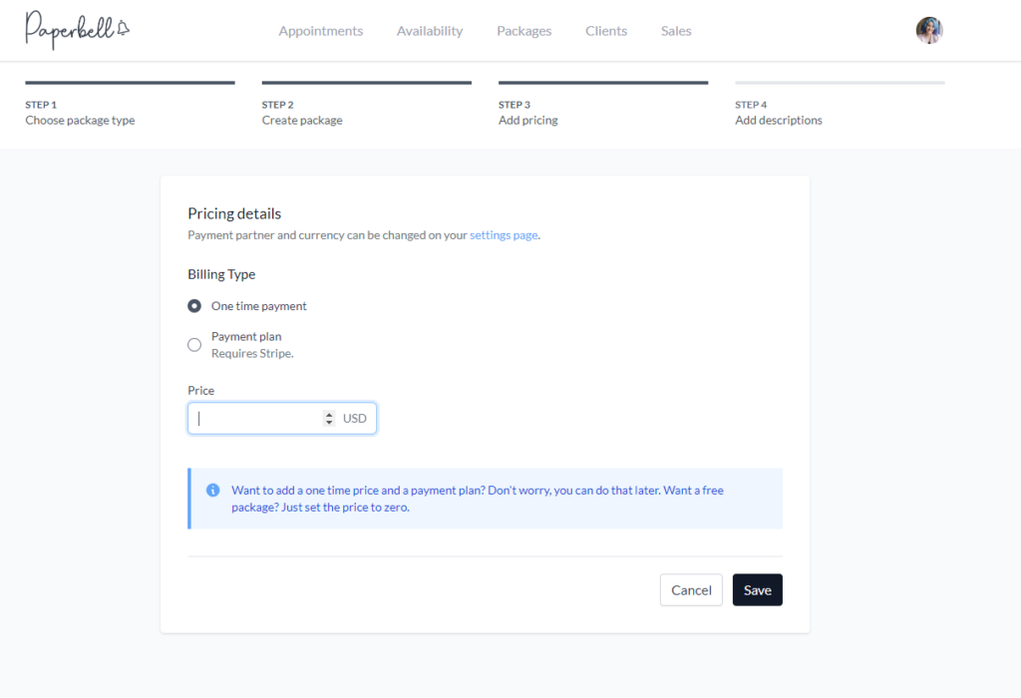Select Payment plan billing type
Image resolution: width=1021 pixels, height=698 pixels.
pyautogui.click(x=194, y=345)
